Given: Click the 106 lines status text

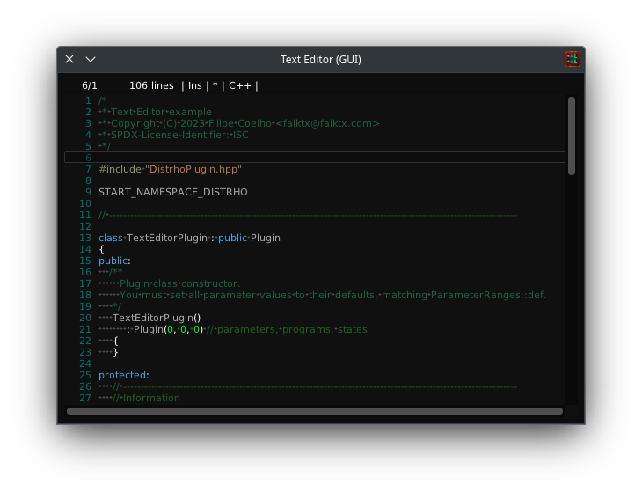Looking at the screenshot, I should [x=151, y=85].
